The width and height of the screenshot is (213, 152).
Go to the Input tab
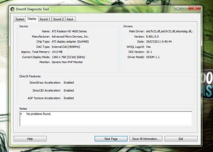point(70,19)
